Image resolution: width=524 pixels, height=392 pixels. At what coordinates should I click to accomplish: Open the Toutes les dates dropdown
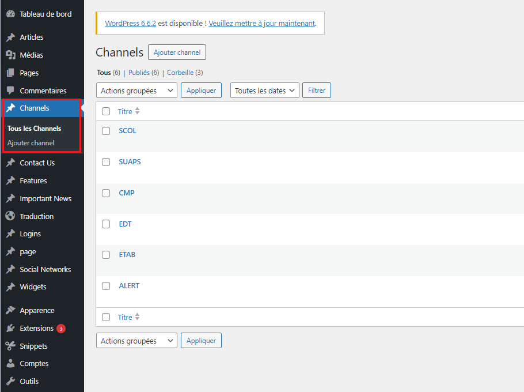coord(264,91)
